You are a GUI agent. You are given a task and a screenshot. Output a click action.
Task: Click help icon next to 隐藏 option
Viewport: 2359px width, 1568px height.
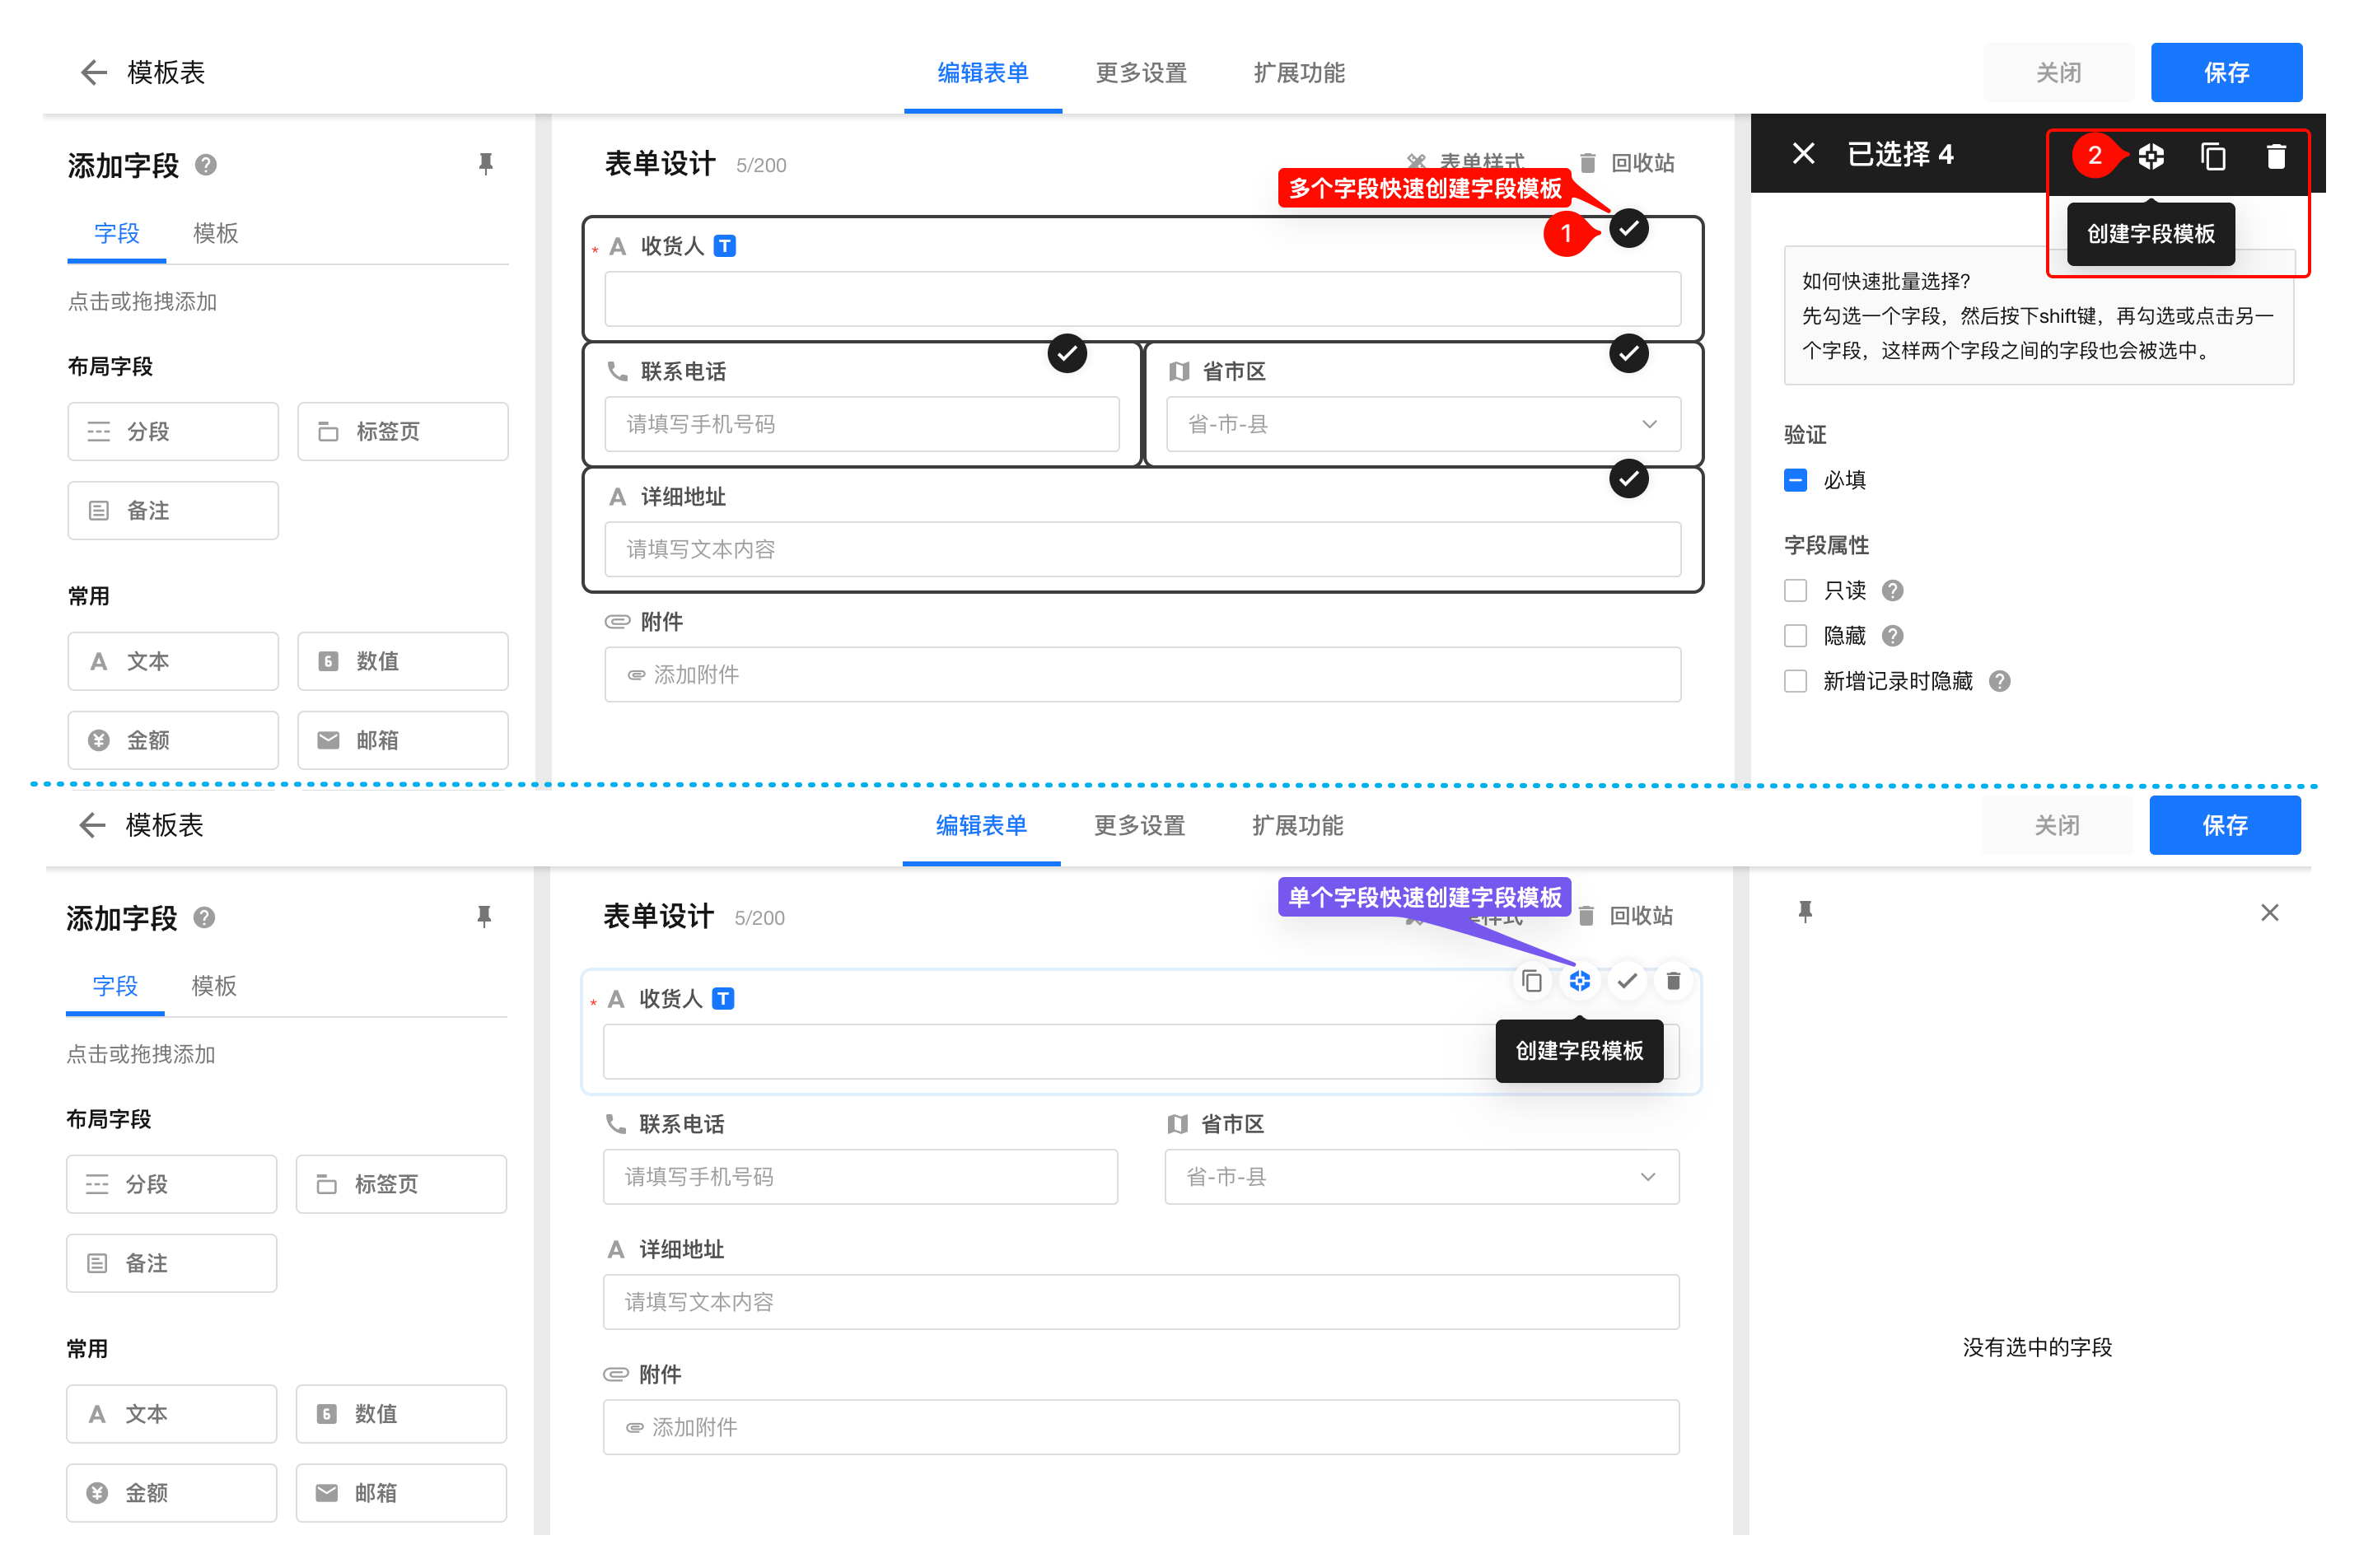tap(1892, 636)
